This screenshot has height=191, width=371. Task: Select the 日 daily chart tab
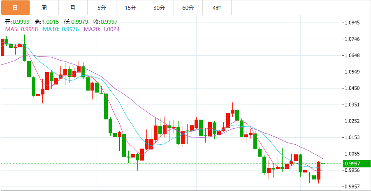coord(15,8)
